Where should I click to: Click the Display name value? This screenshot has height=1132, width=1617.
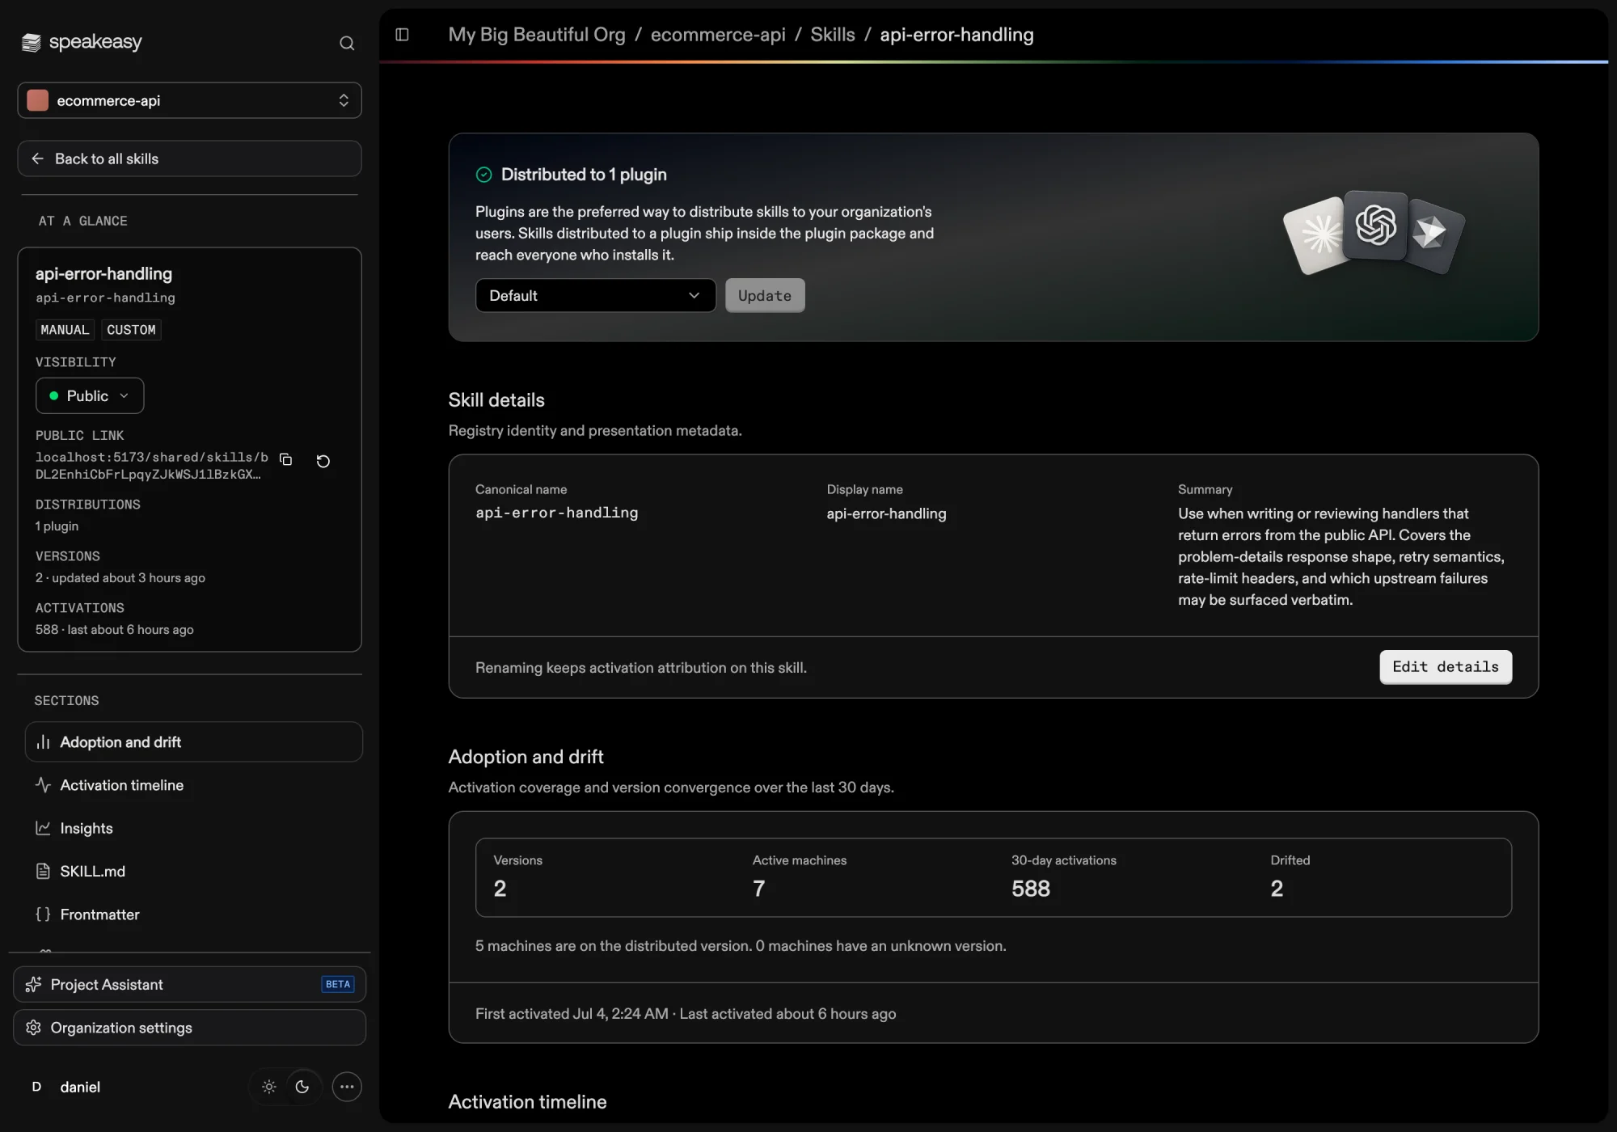[886, 514]
